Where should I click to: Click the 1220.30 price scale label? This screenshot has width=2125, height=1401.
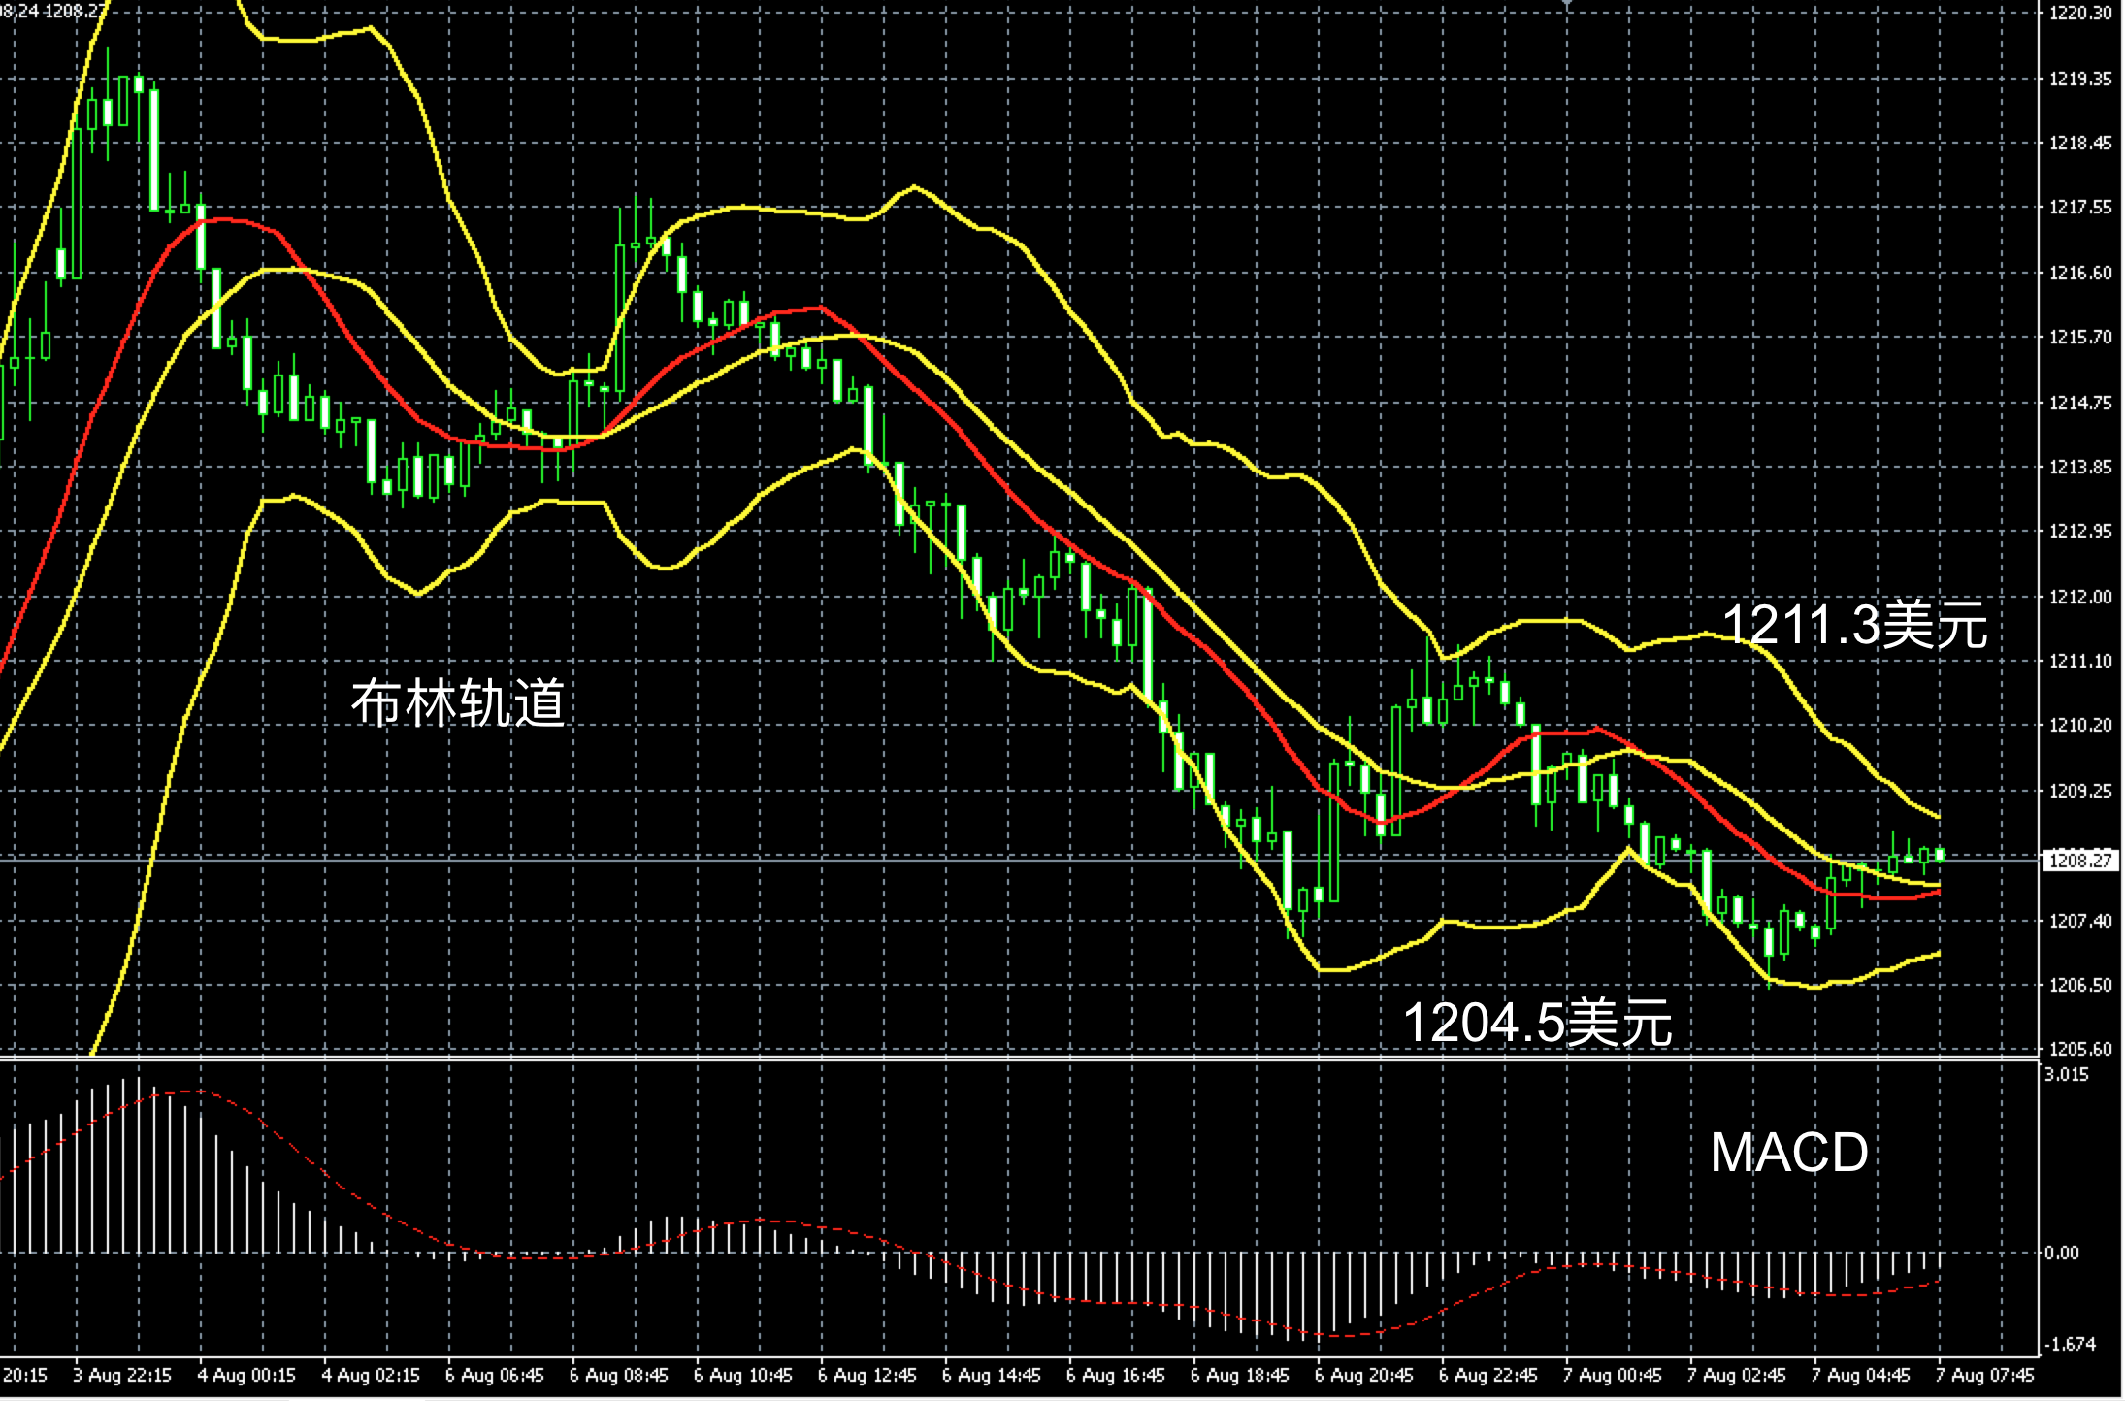(x=2079, y=14)
